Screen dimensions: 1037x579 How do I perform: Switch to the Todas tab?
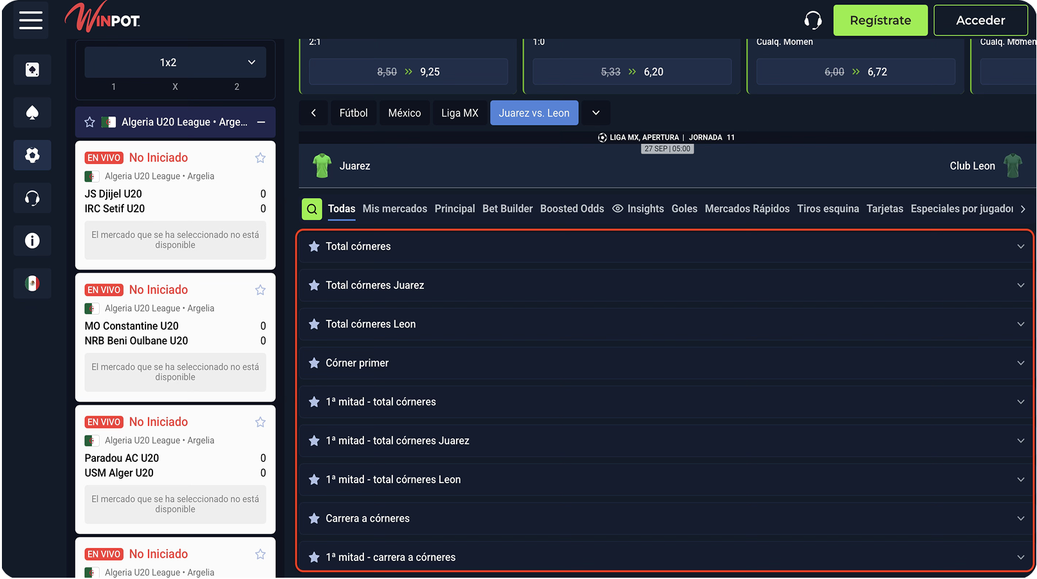(342, 209)
